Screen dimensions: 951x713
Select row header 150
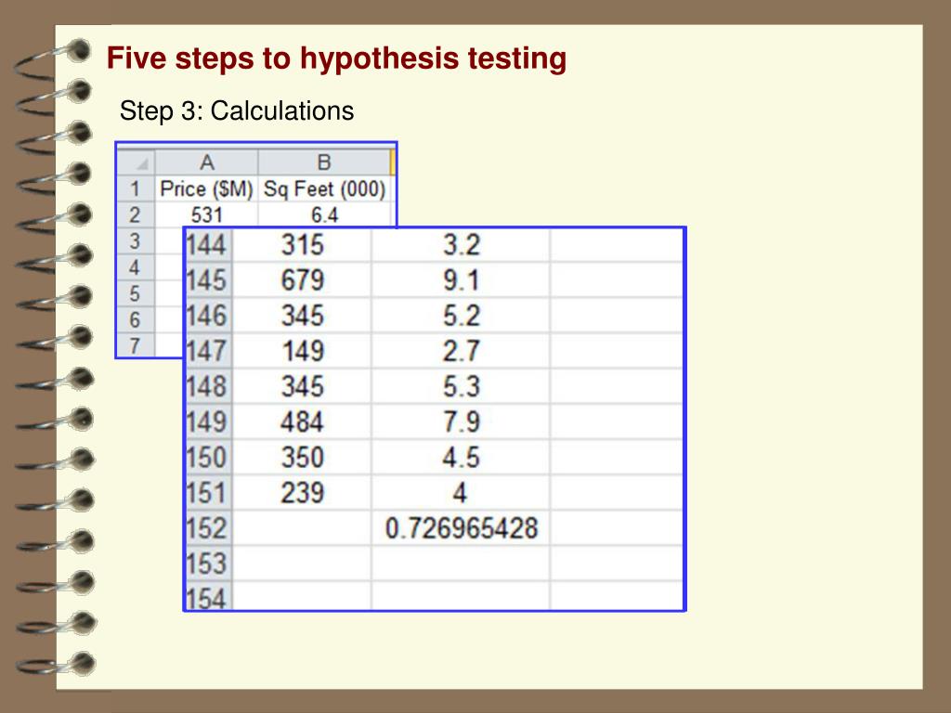point(208,457)
